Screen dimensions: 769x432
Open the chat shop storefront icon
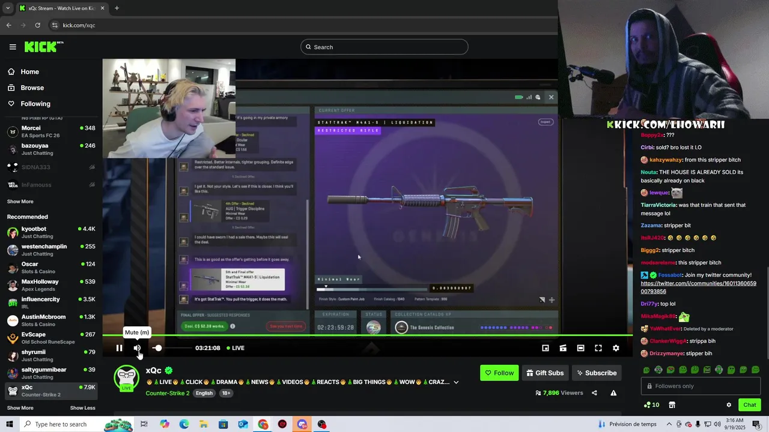point(672,405)
